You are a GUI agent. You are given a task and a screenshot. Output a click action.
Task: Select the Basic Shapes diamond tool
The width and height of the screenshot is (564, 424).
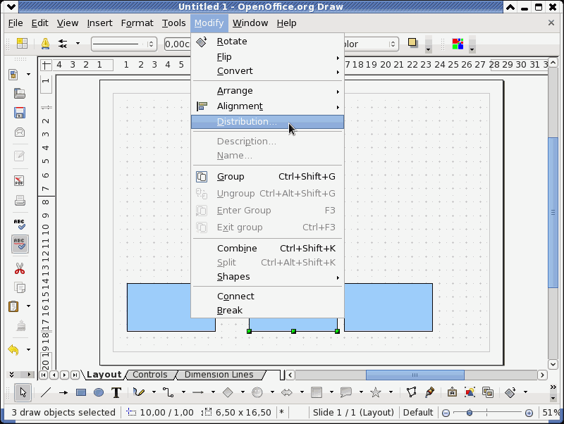228,392
